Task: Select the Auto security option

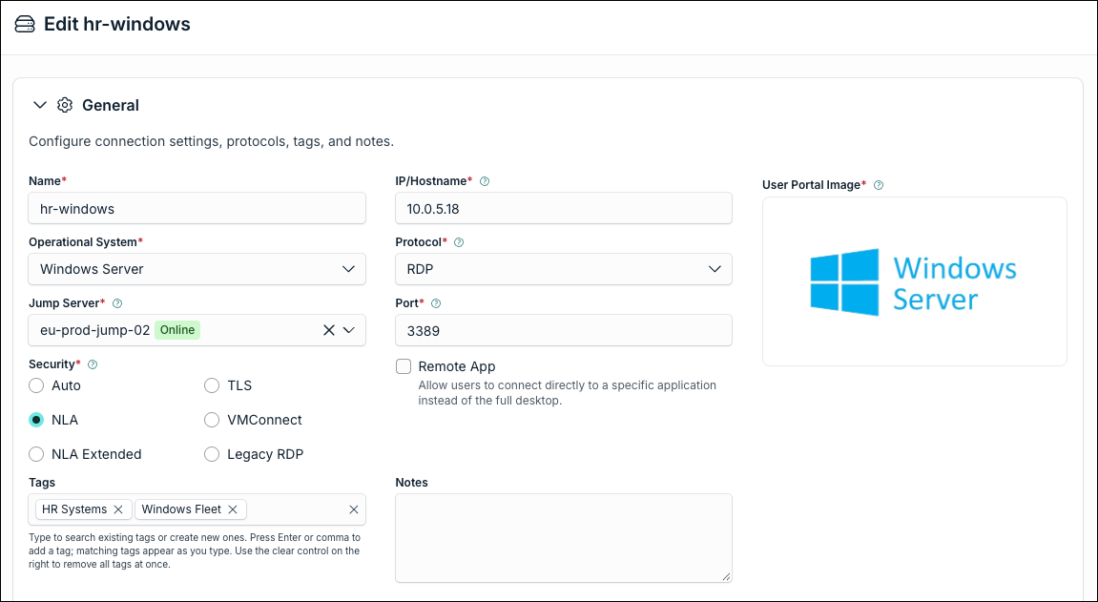Action: tap(35, 385)
